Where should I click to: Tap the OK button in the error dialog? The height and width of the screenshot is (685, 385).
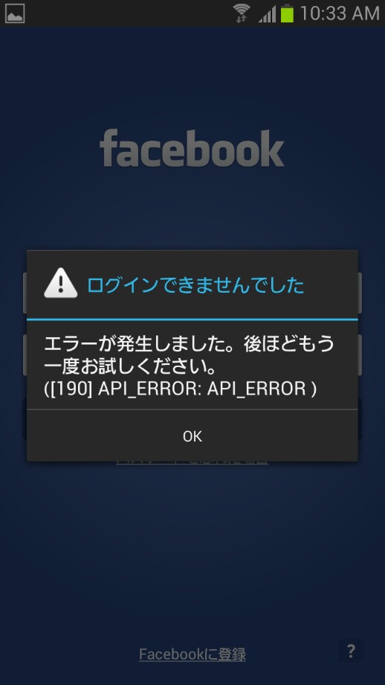[x=192, y=436]
